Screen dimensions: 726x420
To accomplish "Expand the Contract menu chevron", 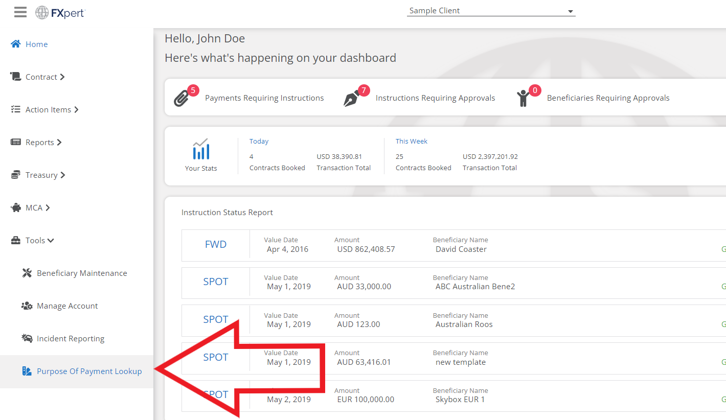I will point(62,77).
